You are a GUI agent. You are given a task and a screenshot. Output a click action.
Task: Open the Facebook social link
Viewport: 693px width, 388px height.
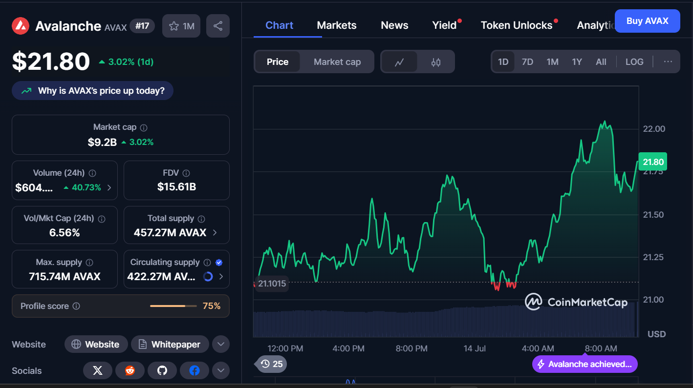195,371
